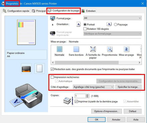This screenshot has height=123, width=147.
Task: Select Paysage orientation radio button
Action: [116, 24]
